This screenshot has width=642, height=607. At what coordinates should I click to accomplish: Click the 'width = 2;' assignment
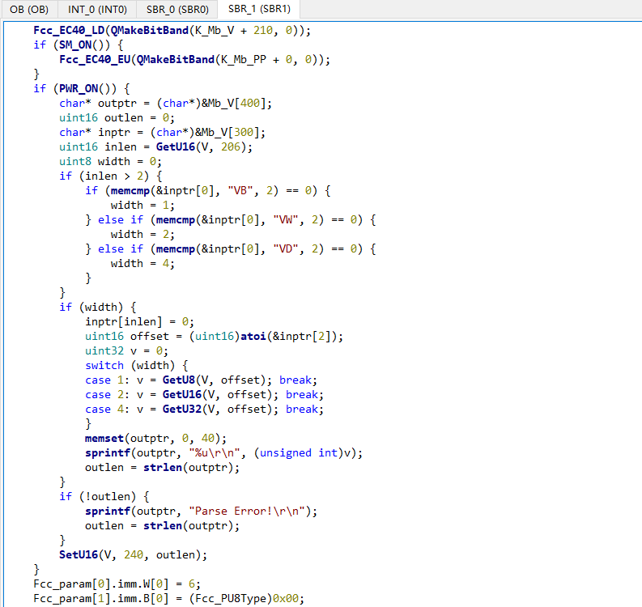(142, 234)
